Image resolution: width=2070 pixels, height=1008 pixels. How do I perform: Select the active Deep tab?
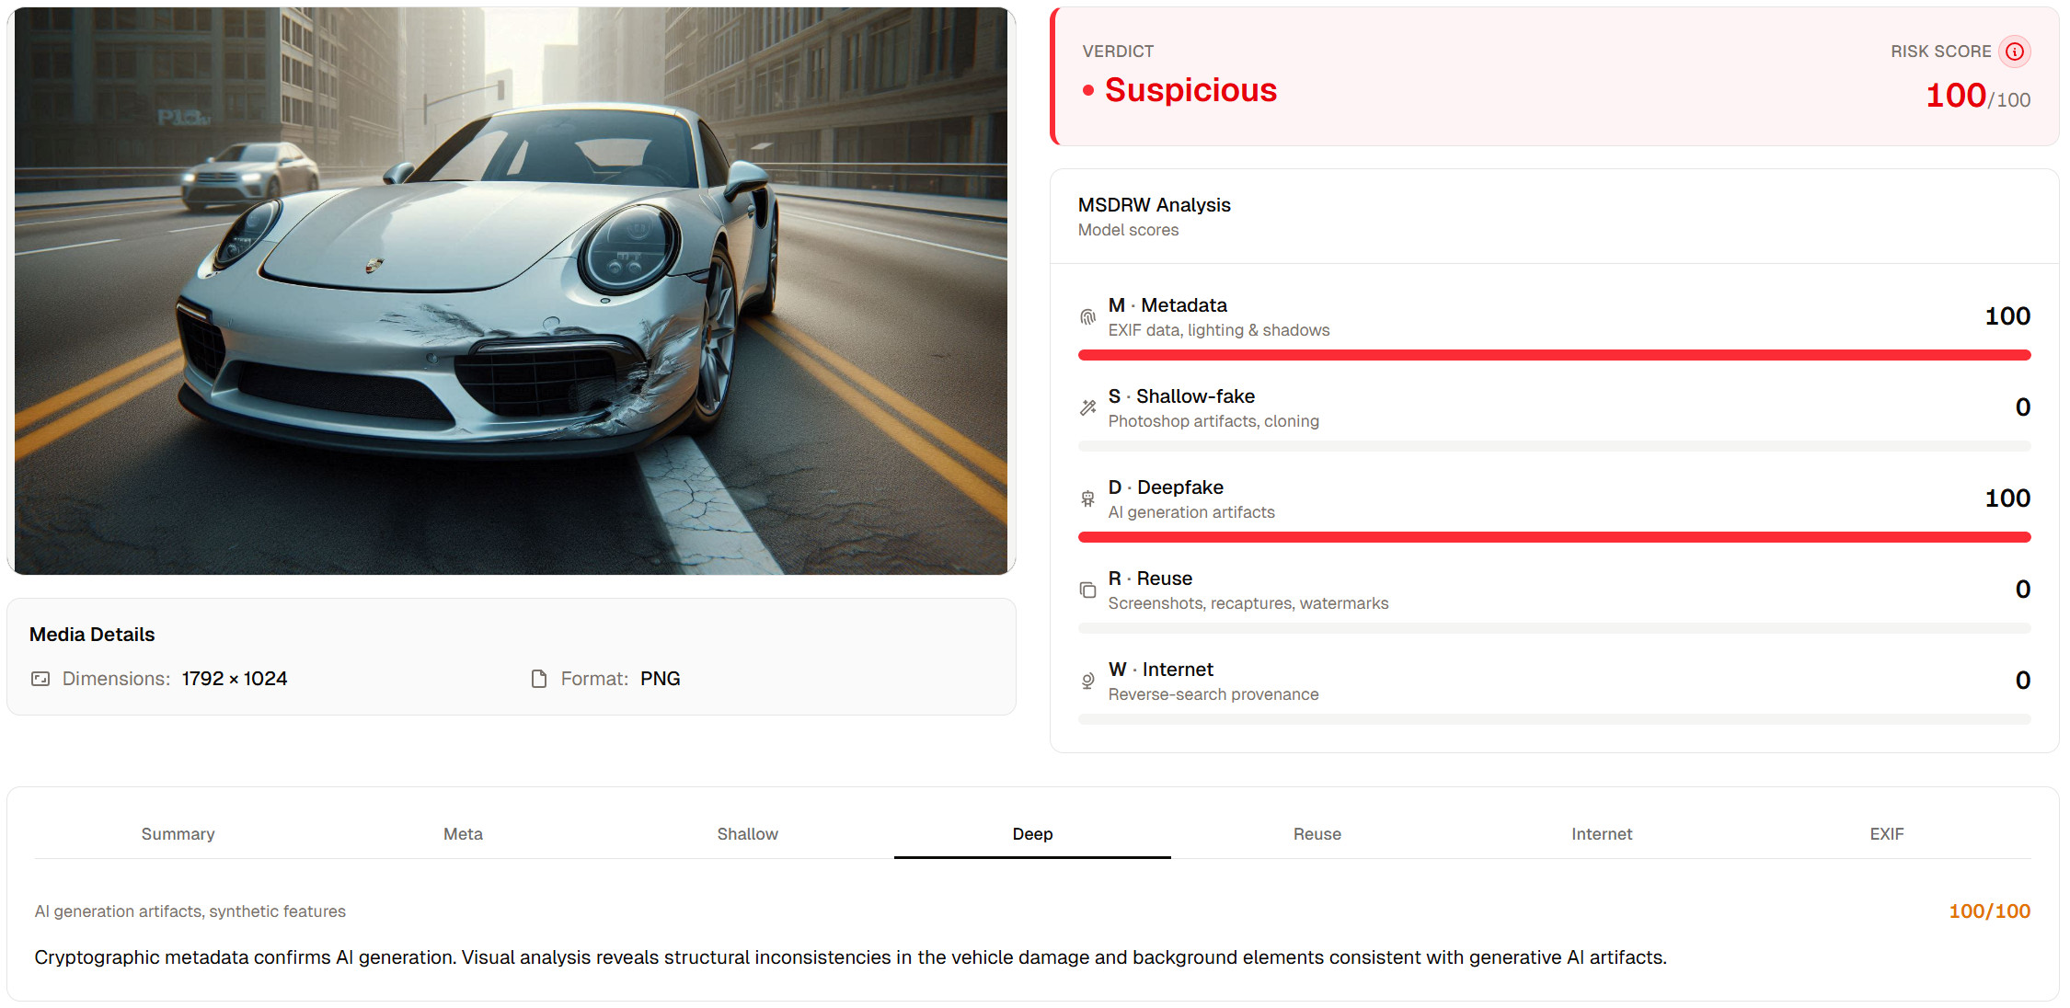[1032, 834]
